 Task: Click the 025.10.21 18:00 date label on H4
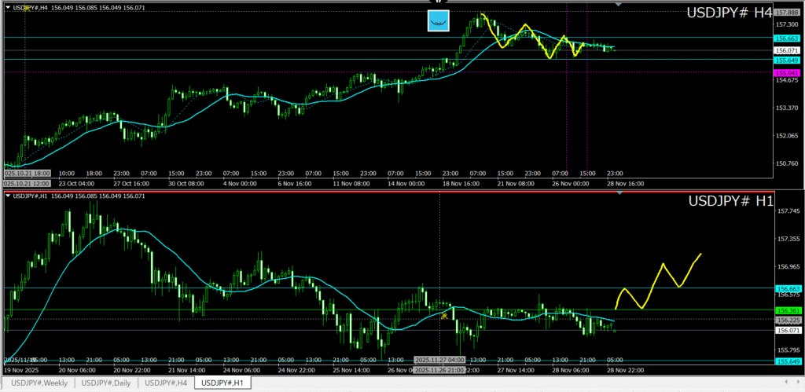(27, 172)
